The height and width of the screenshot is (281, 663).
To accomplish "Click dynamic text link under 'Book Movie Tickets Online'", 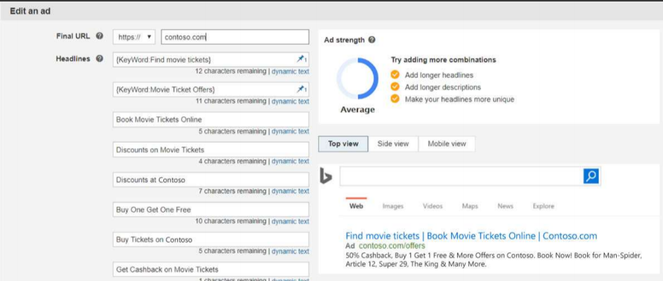I will click(290, 132).
